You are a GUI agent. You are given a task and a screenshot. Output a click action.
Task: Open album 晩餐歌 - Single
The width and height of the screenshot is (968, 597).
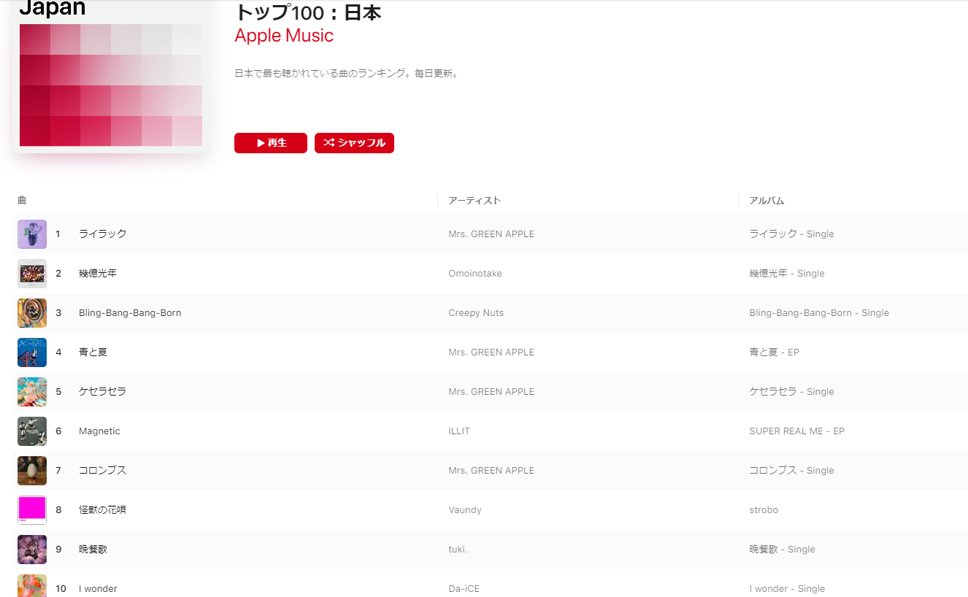pos(782,550)
